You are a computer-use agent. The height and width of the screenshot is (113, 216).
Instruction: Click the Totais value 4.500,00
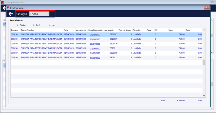(x=181, y=101)
